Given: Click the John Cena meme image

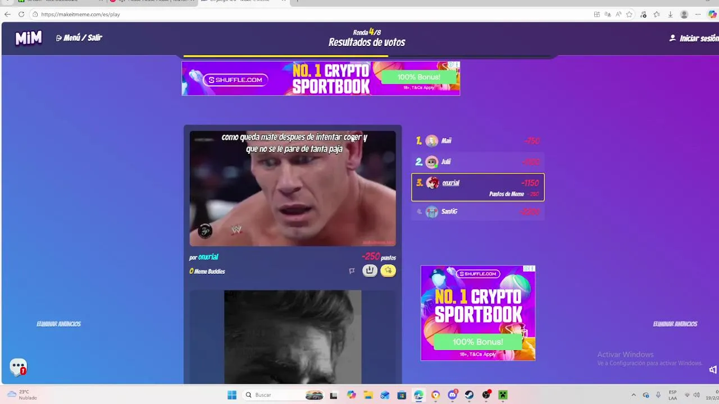Looking at the screenshot, I should (x=293, y=189).
